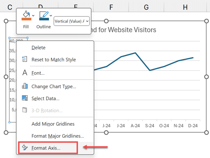Open Format Major Gridlines option
The height and width of the screenshot is (158, 210).
(57, 136)
